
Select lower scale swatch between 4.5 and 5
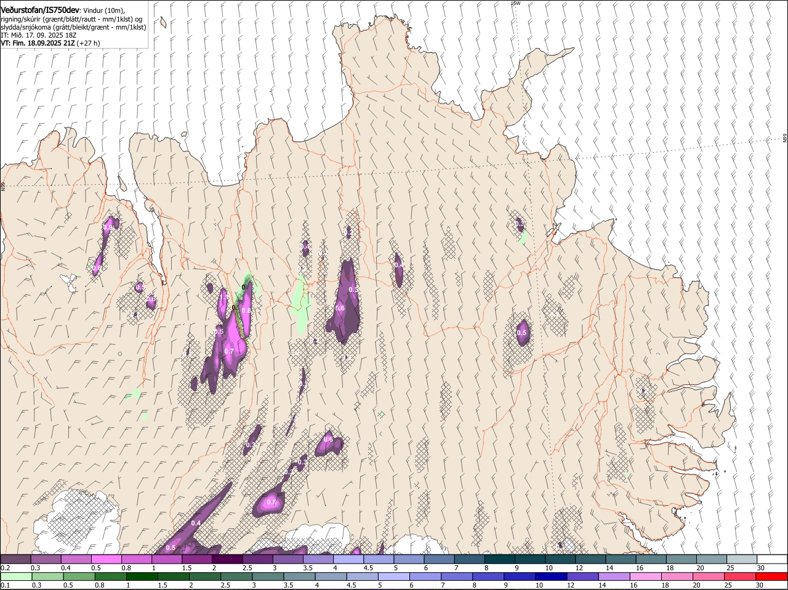pyautogui.click(x=363, y=576)
